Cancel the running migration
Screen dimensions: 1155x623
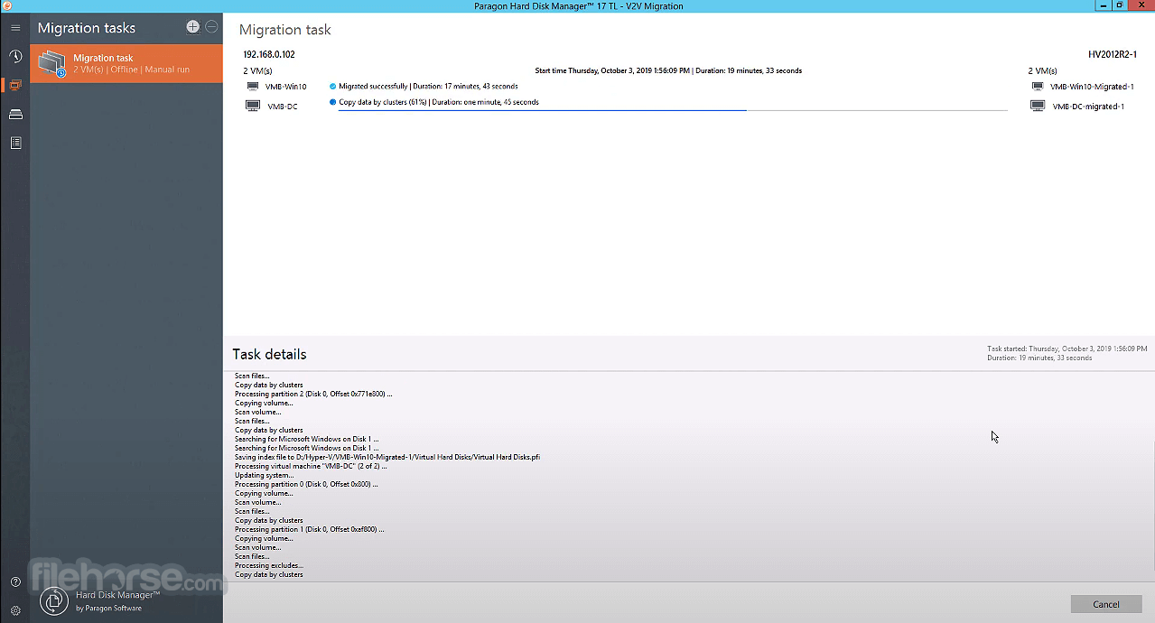1106,604
